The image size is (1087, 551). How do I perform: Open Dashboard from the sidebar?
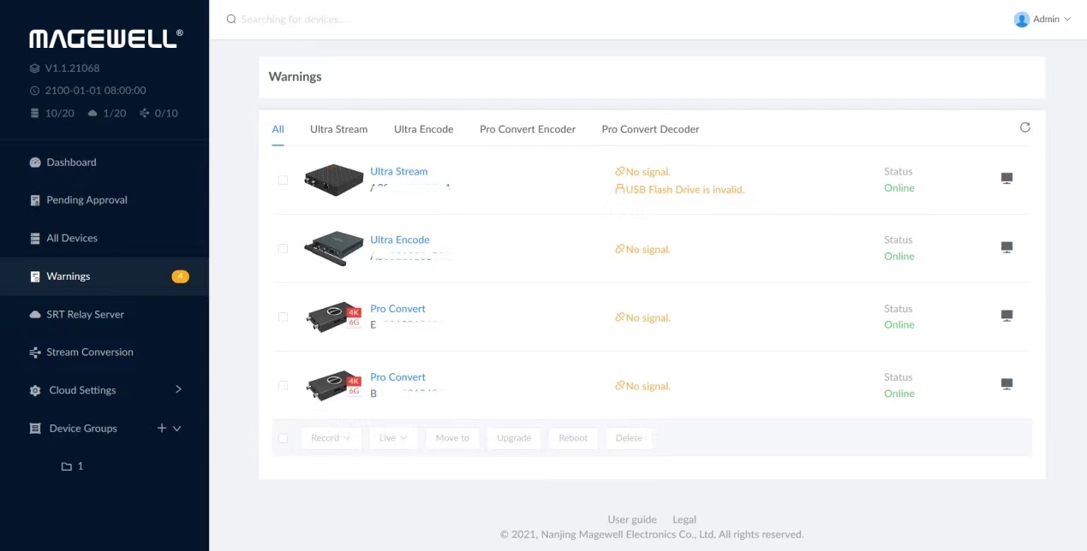click(x=71, y=163)
